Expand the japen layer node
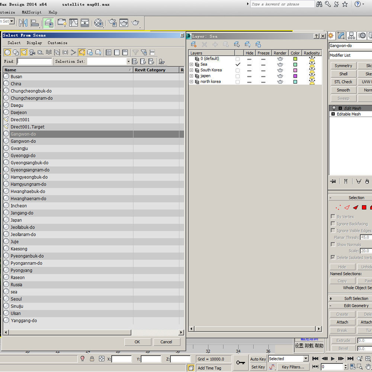 192,76
